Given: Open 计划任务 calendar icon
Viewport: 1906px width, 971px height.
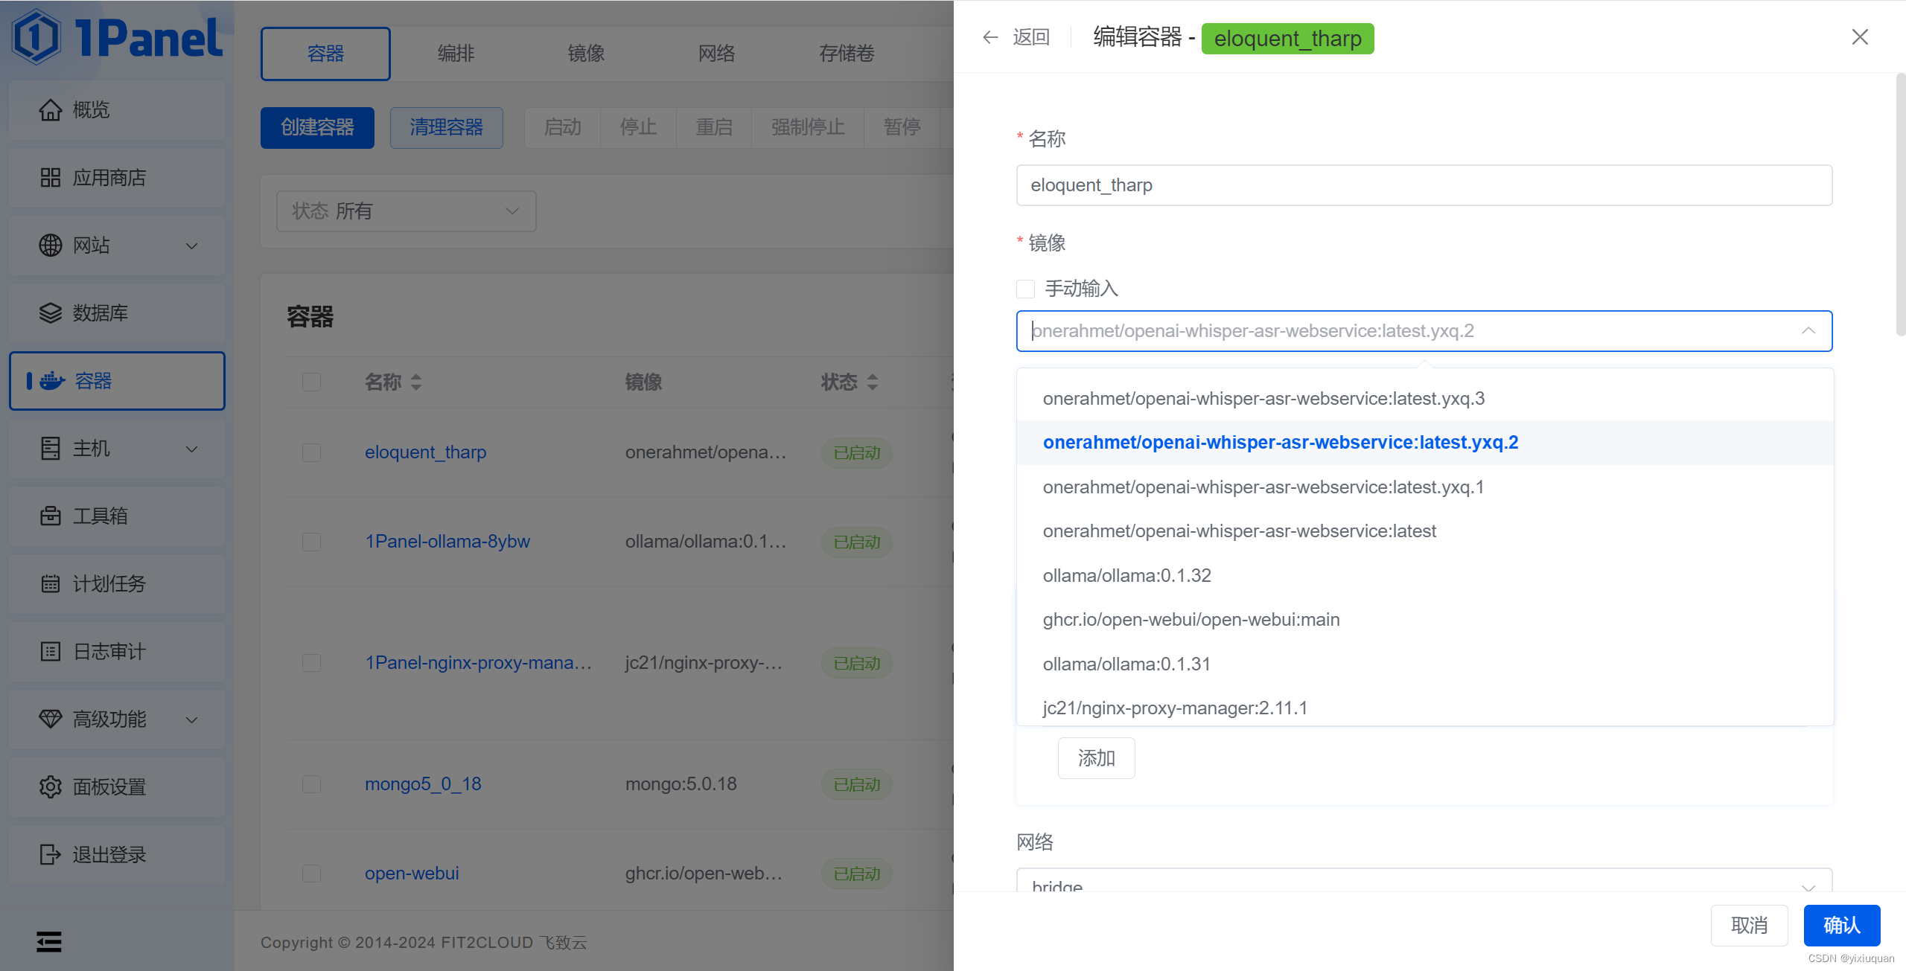Looking at the screenshot, I should [50, 583].
